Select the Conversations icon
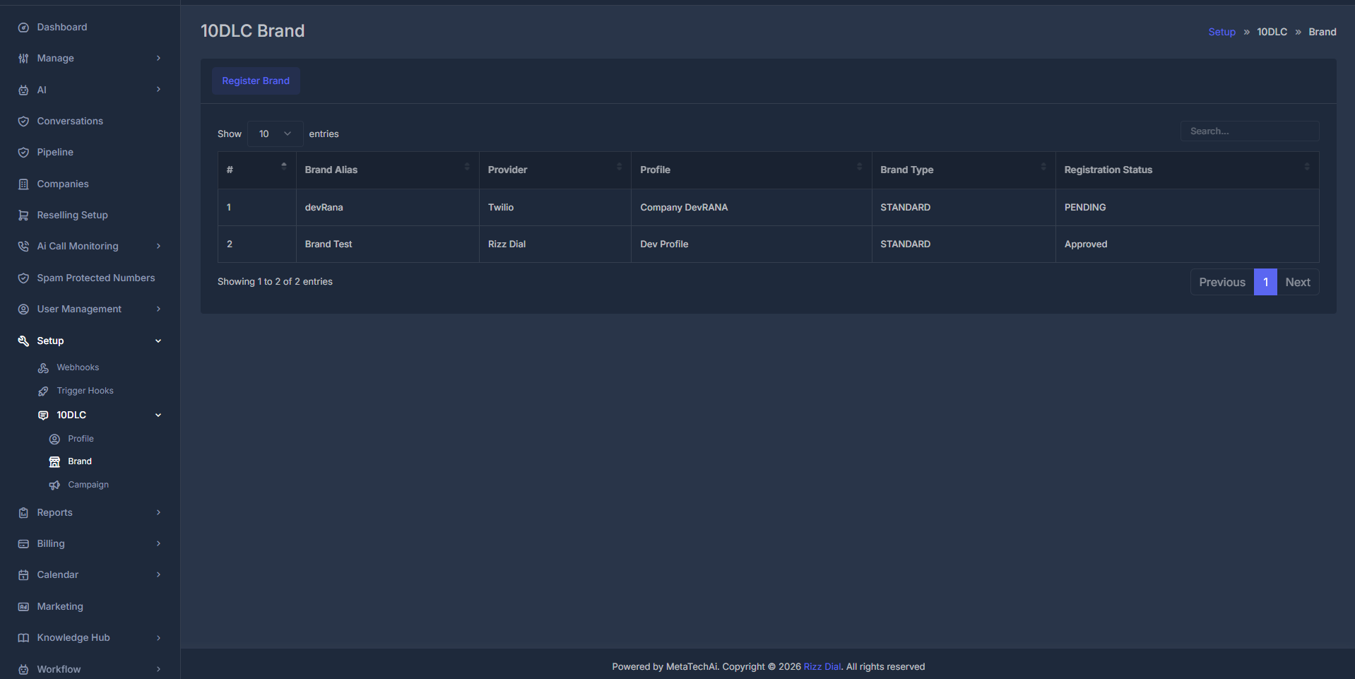The height and width of the screenshot is (679, 1355). [x=23, y=121]
